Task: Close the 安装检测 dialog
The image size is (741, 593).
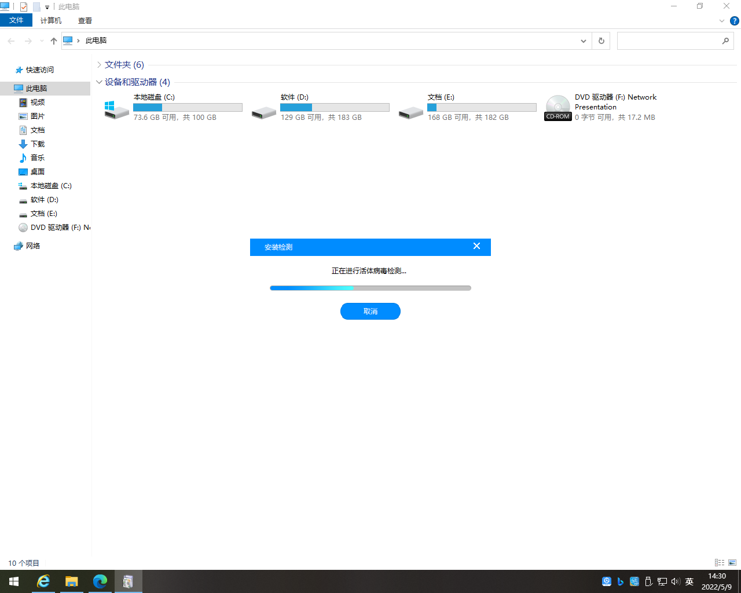Action: coord(476,246)
